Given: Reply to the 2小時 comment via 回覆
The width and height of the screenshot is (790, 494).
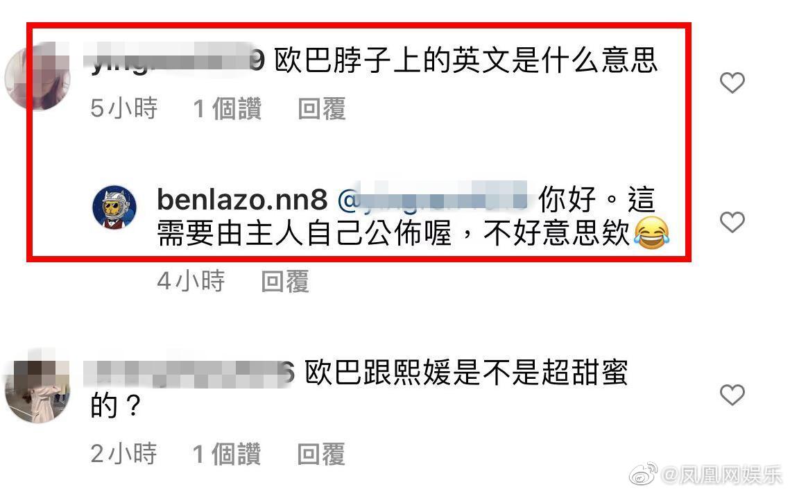Looking at the screenshot, I should [321, 454].
